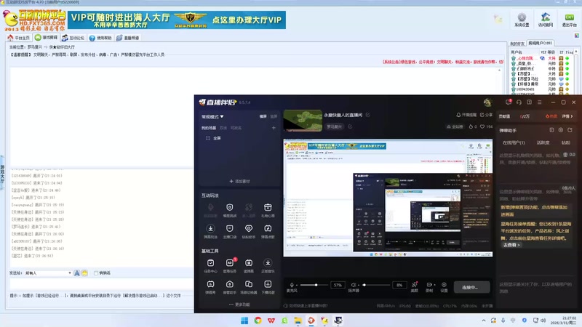Click 添加素材 button

239,181
